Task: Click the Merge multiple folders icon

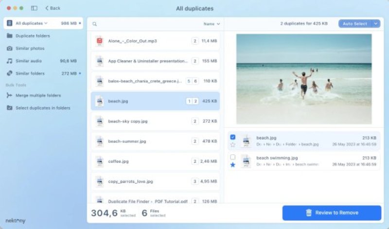Action: [10, 95]
